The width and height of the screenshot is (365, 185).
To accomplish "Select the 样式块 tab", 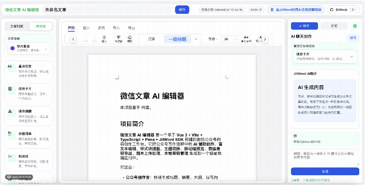I will [x=41, y=26].
